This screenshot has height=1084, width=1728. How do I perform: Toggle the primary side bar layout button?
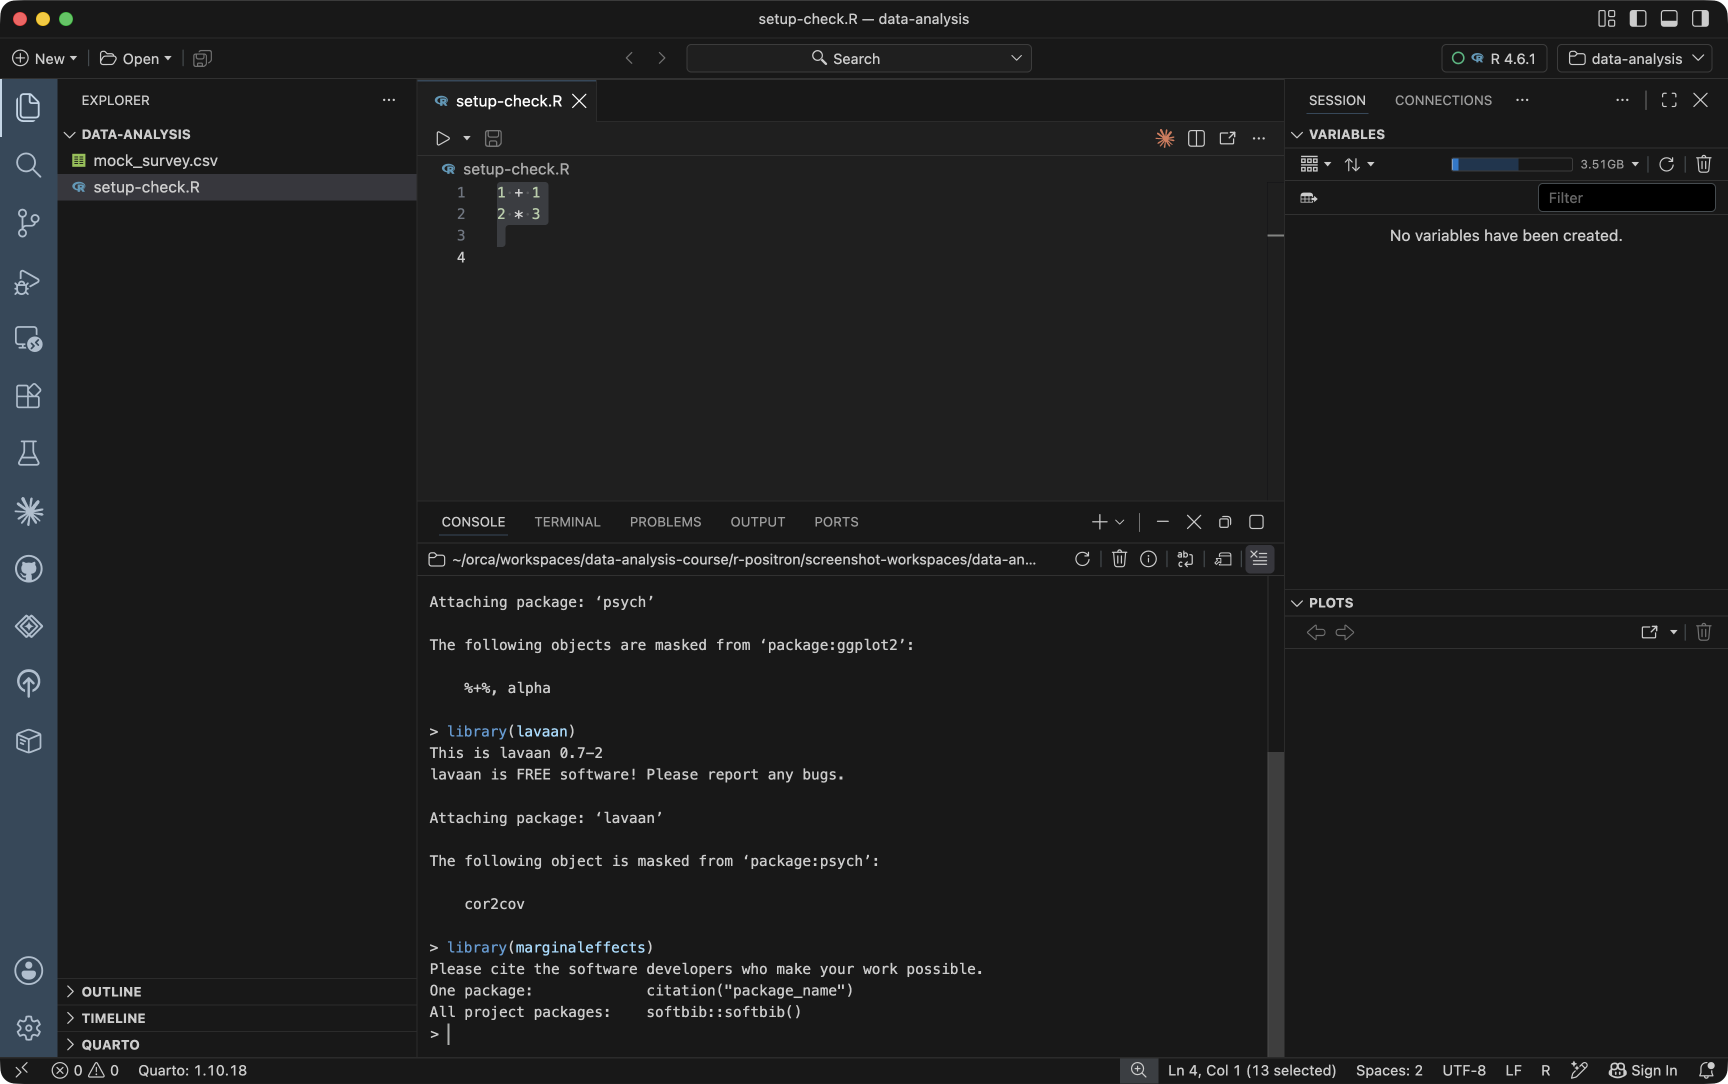(1637, 18)
